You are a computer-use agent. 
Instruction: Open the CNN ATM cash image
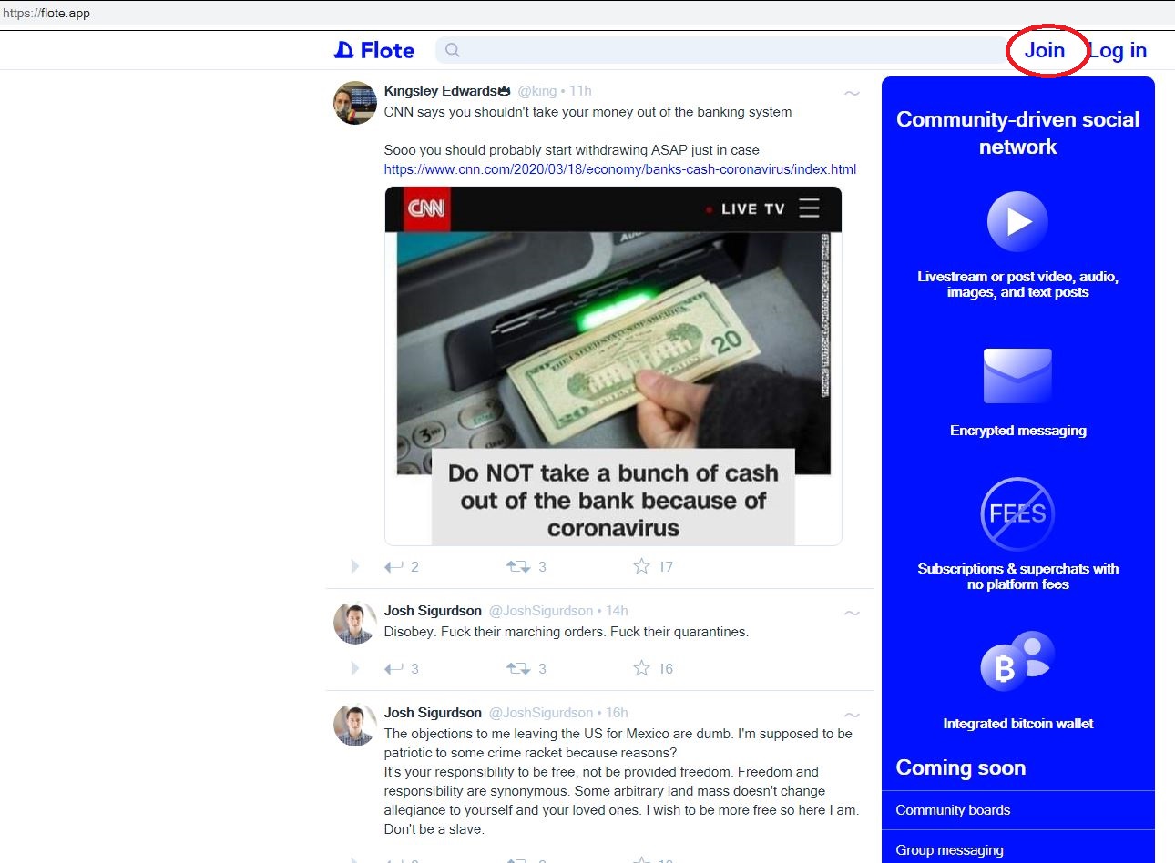click(x=613, y=366)
